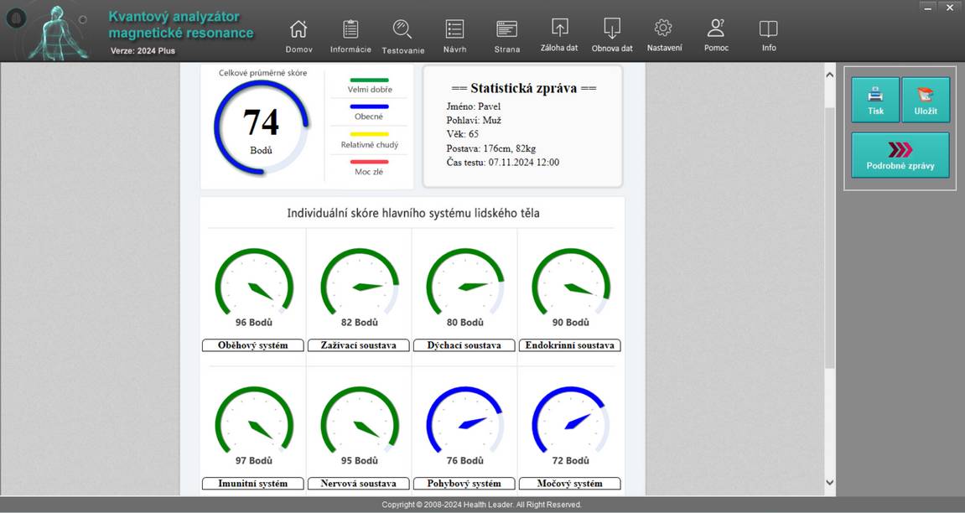Open the Info book icon

pos(768,28)
